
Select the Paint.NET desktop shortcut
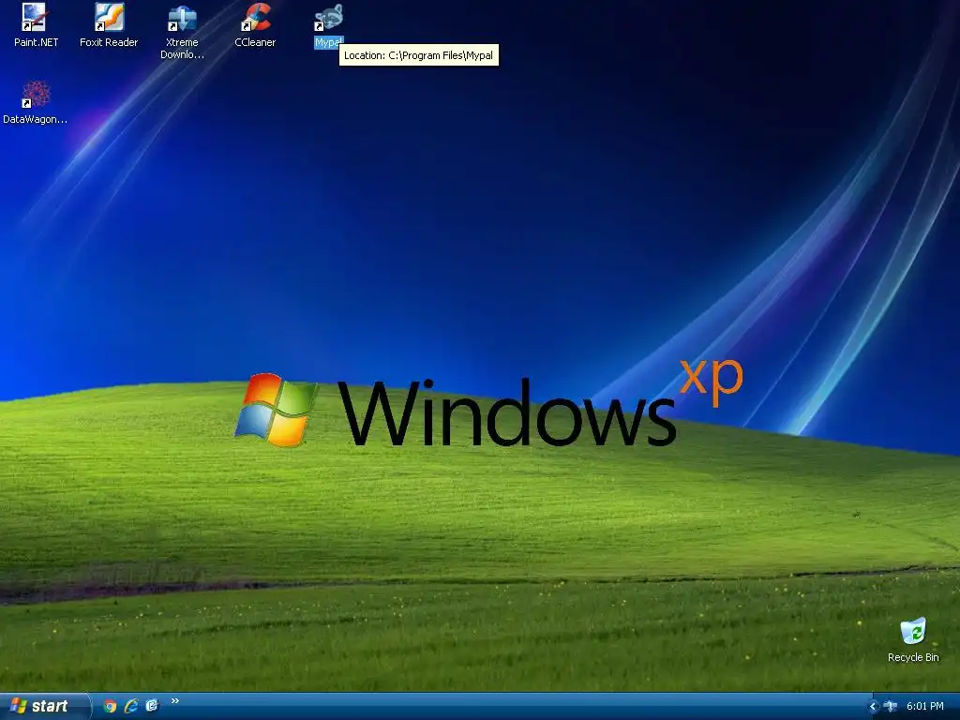(35, 25)
